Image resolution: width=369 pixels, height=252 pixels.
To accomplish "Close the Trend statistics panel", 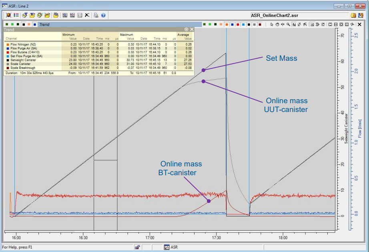I will (192, 30).
